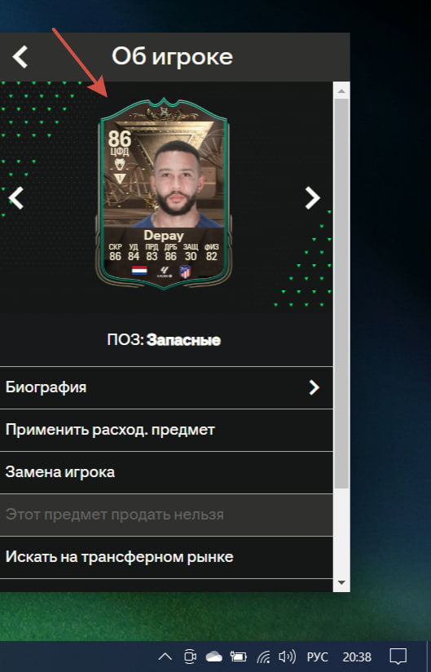Open the Биография section
The width and height of the screenshot is (431, 672).
tap(166, 387)
